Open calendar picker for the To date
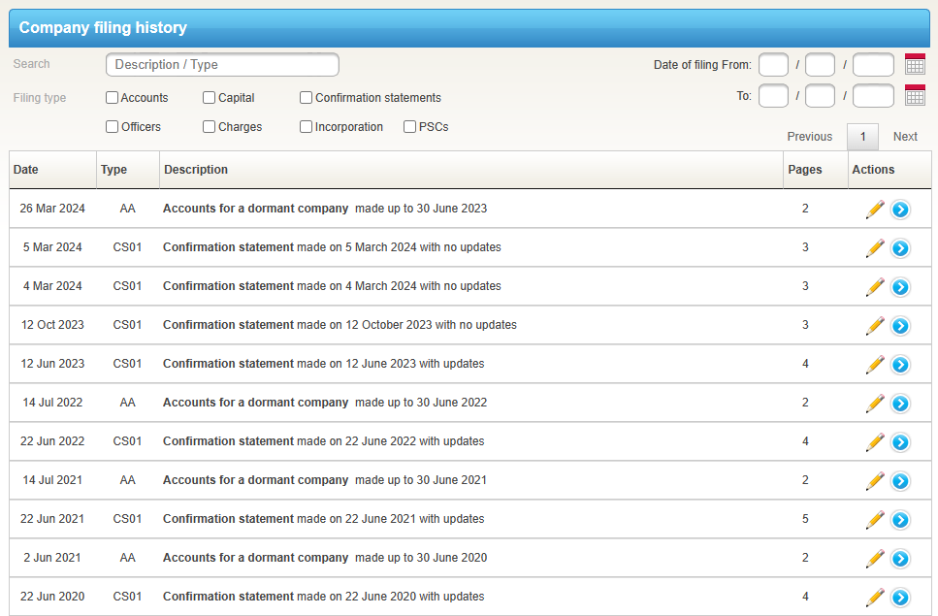 point(915,96)
